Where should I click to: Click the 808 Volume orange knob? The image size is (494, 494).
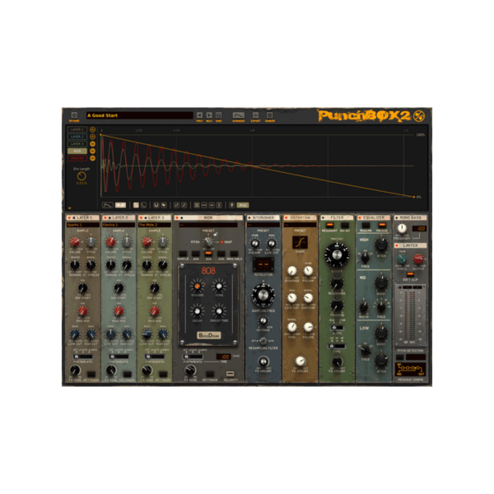tap(198, 286)
